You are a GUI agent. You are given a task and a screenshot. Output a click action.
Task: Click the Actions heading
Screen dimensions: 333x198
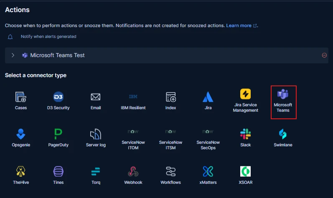(17, 10)
